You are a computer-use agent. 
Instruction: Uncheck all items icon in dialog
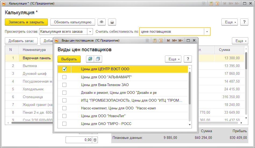98,59
